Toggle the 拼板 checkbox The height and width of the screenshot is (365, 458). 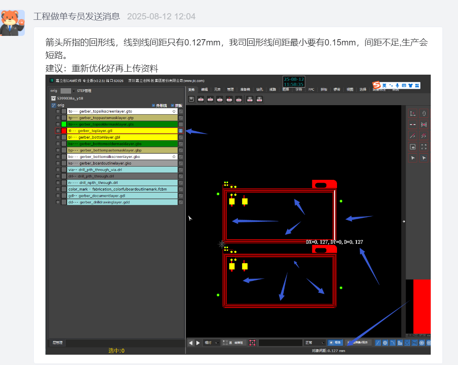click(173, 105)
